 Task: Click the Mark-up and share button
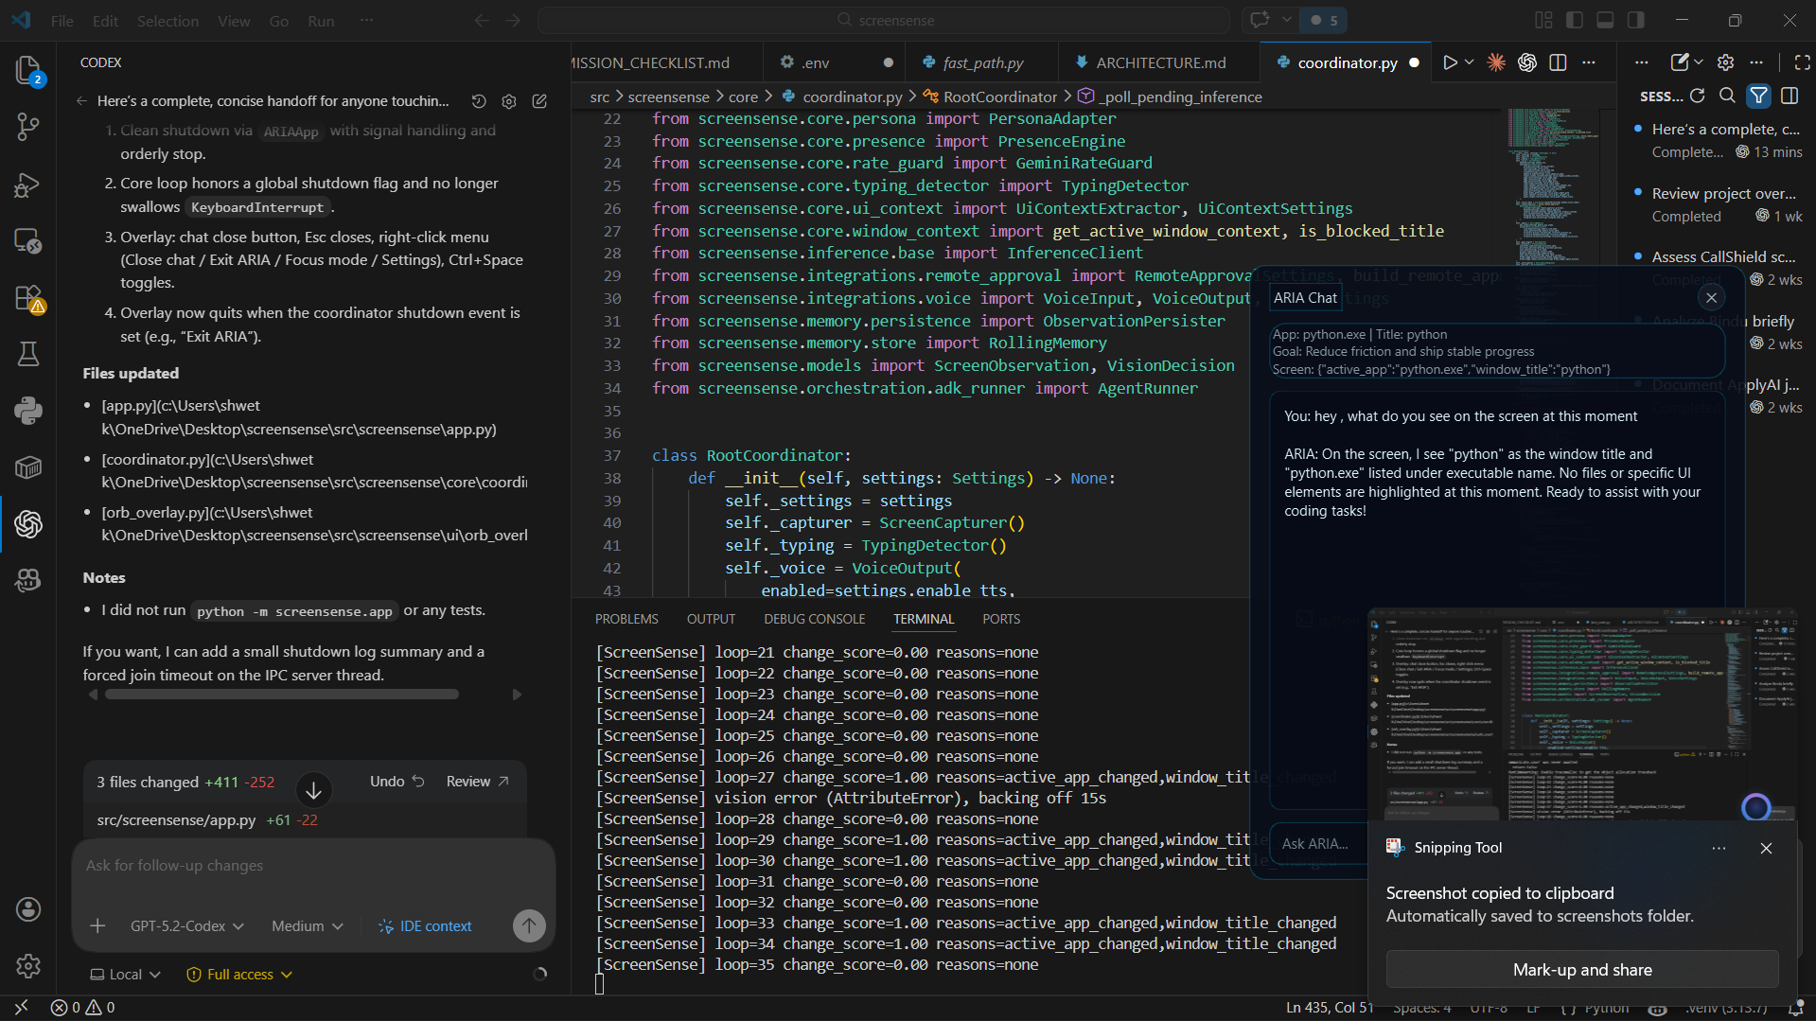pyautogui.click(x=1581, y=970)
